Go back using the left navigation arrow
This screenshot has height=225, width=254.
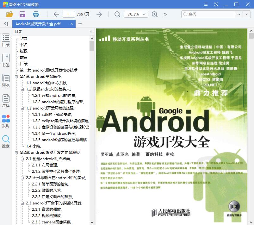click(56, 14)
